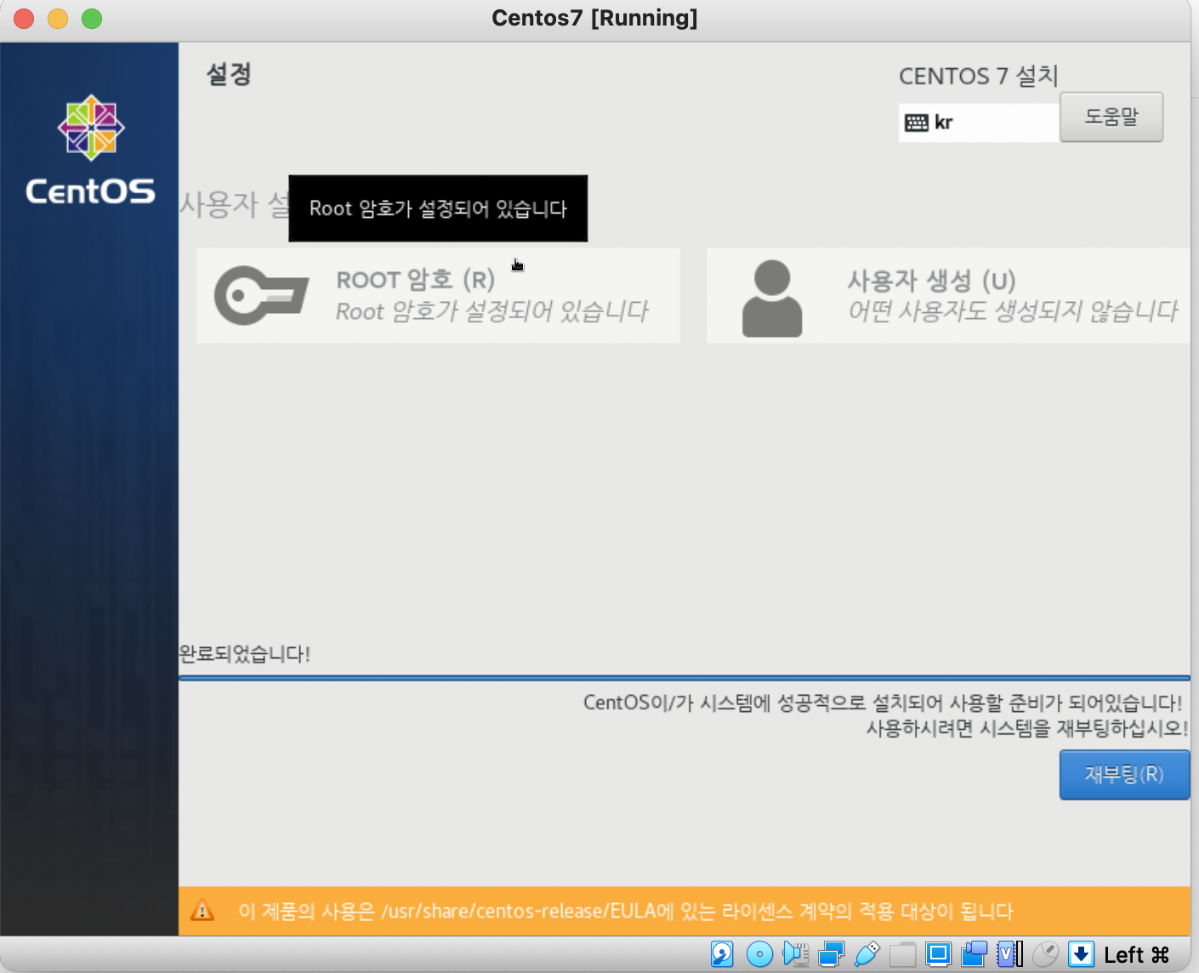Click the 도움말 help button

1111,117
